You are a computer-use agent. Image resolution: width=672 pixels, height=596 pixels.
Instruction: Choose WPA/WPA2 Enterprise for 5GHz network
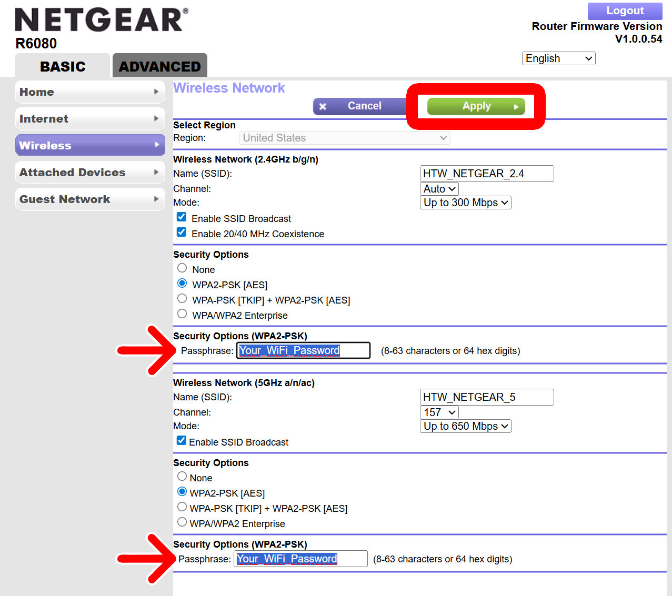tap(182, 522)
